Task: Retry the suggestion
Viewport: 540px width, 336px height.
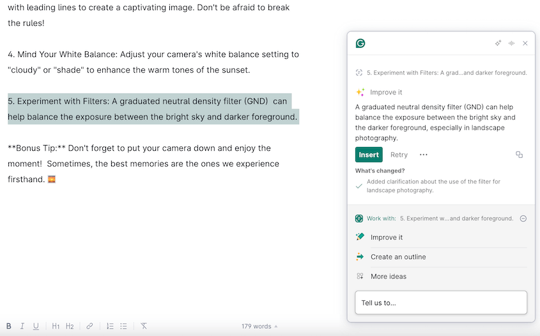Action: (399, 155)
